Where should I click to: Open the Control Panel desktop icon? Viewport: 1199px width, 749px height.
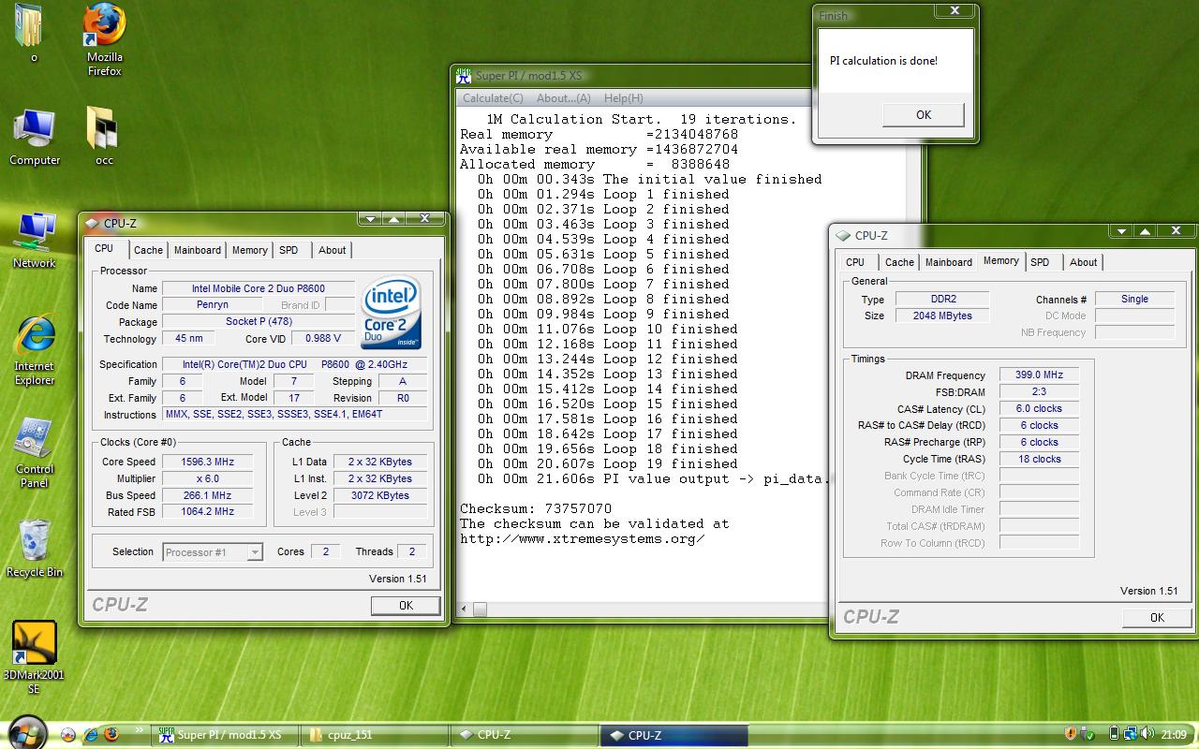tap(35, 453)
